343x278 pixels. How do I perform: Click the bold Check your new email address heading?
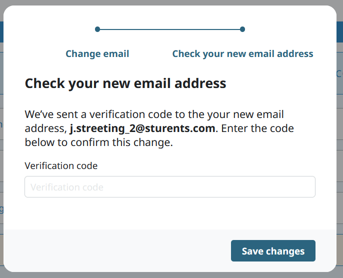coord(125,83)
